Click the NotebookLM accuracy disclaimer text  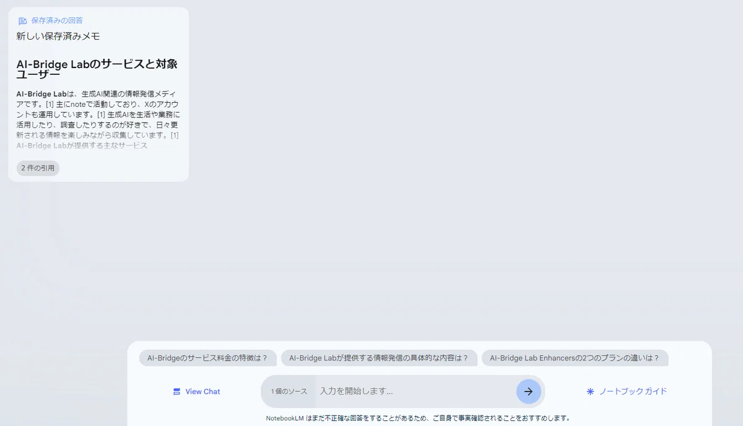(418, 418)
